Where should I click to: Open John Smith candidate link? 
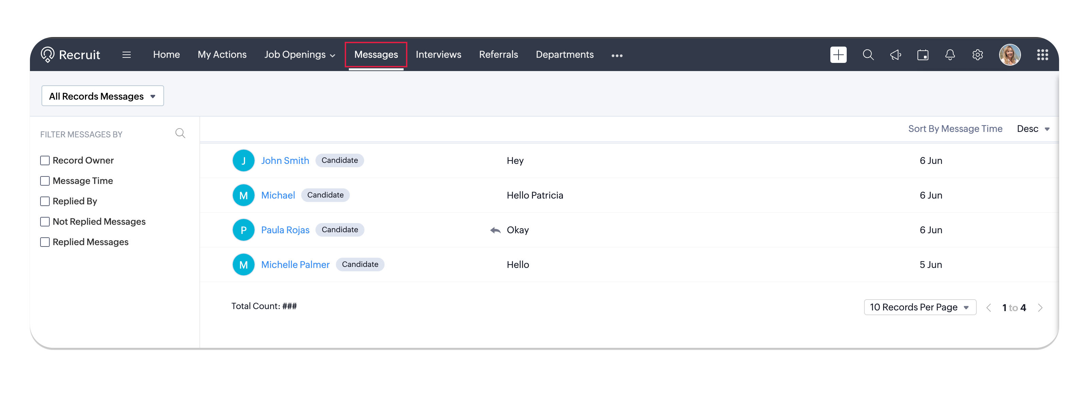point(285,160)
